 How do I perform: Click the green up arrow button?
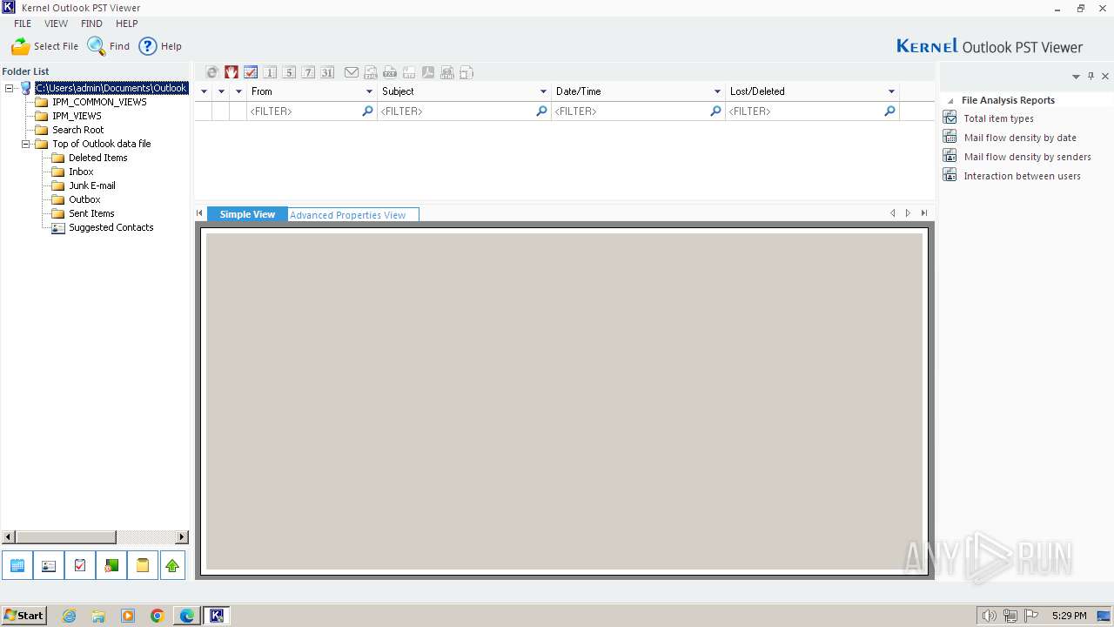pos(172,566)
